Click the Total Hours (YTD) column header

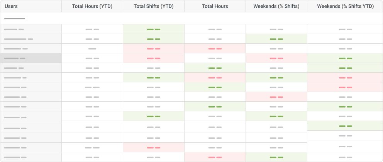click(92, 6)
